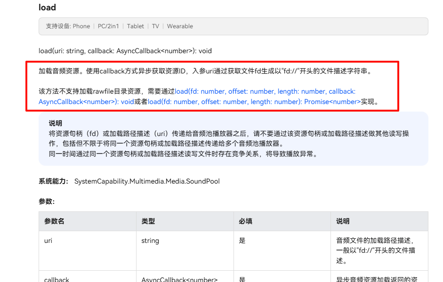The width and height of the screenshot is (443, 282).
Task: Click the "string" type cell in uri row
Action: (150, 241)
